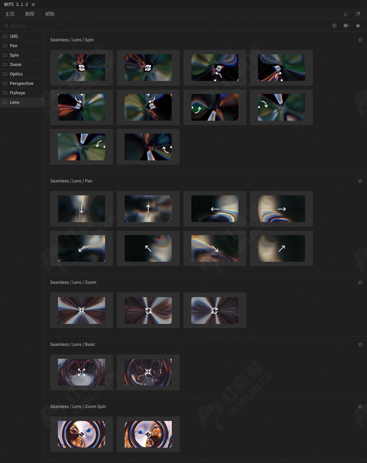Favorite the Seamless / Lens / Spin group
Image resolution: width=367 pixels, height=463 pixels.
click(360, 40)
